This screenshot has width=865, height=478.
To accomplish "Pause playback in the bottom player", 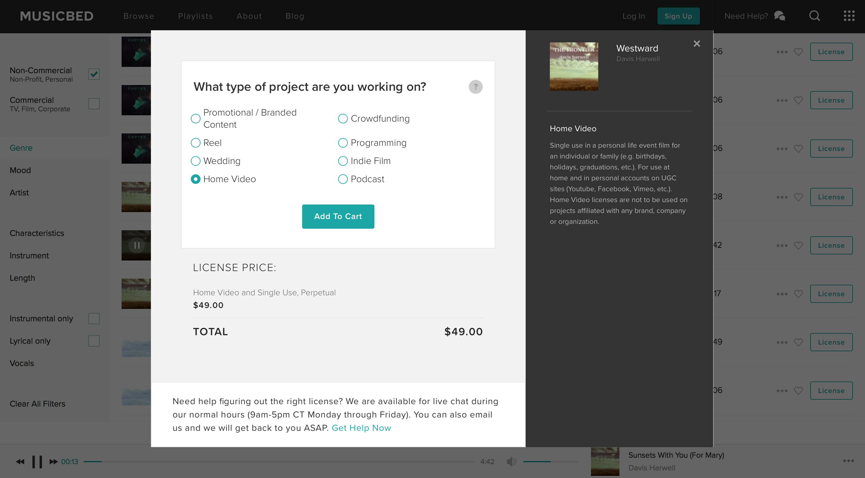I will (37, 462).
